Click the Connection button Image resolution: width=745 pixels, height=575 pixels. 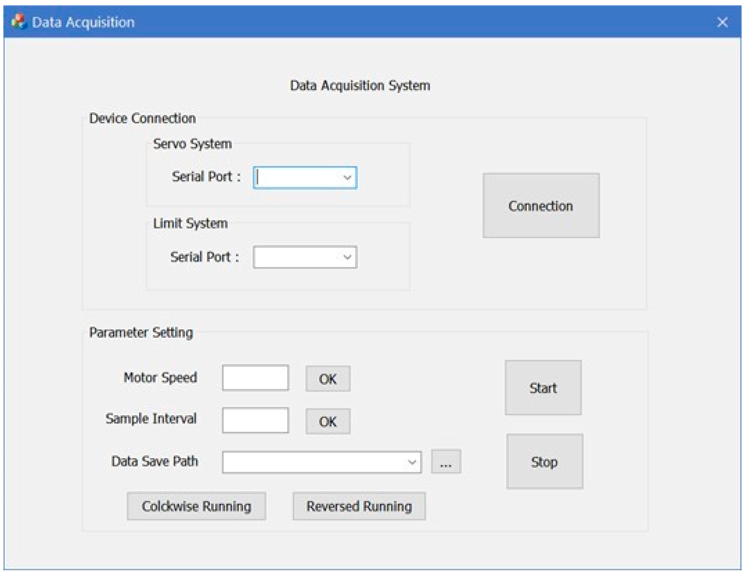[x=541, y=206]
